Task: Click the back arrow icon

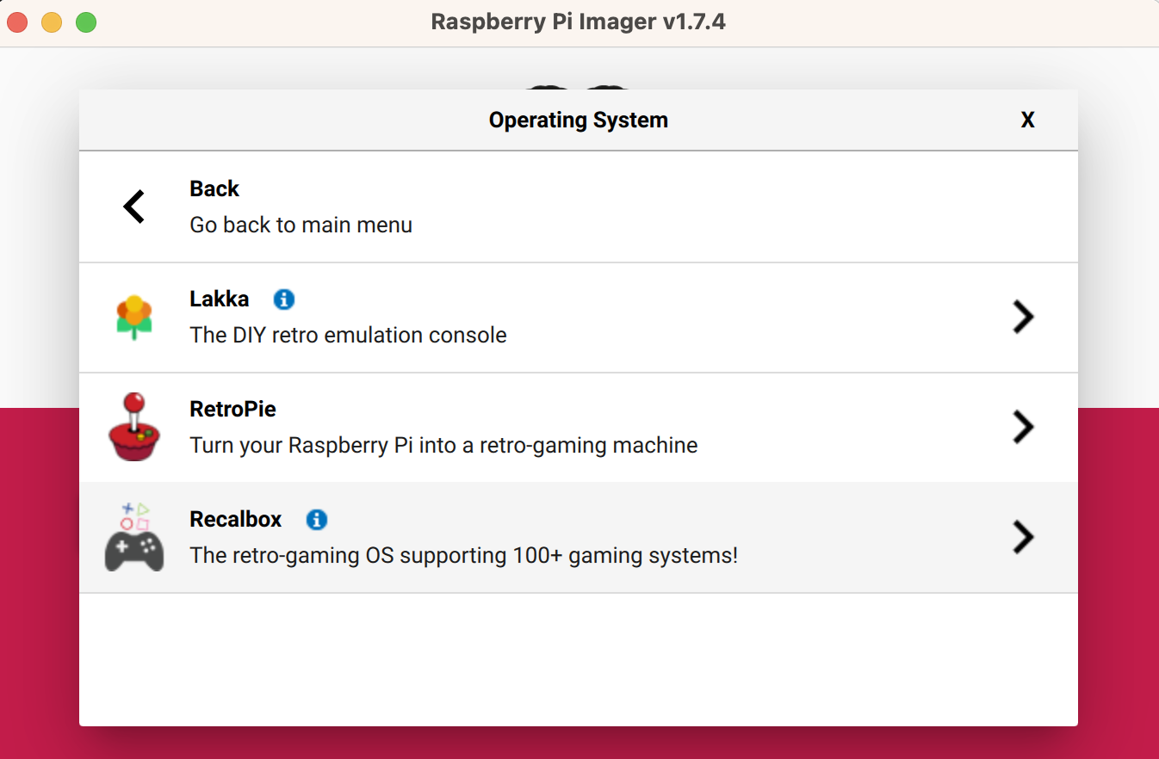Action: (133, 207)
